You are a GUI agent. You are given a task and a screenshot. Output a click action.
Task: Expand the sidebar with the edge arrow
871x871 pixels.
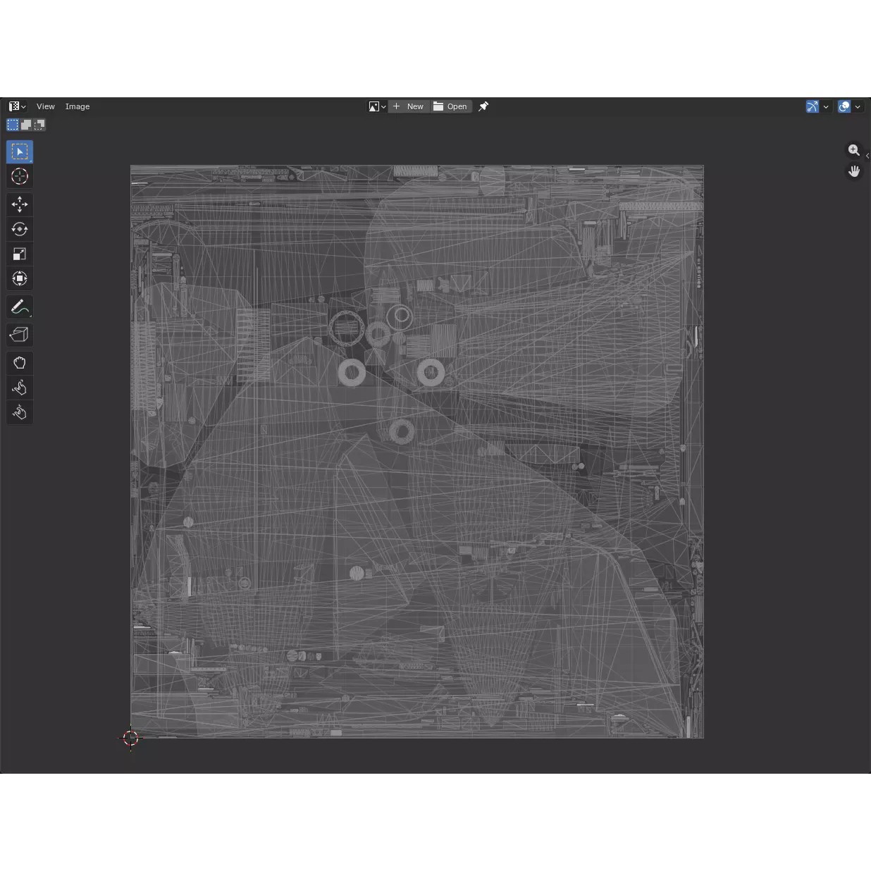click(x=867, y=156)
